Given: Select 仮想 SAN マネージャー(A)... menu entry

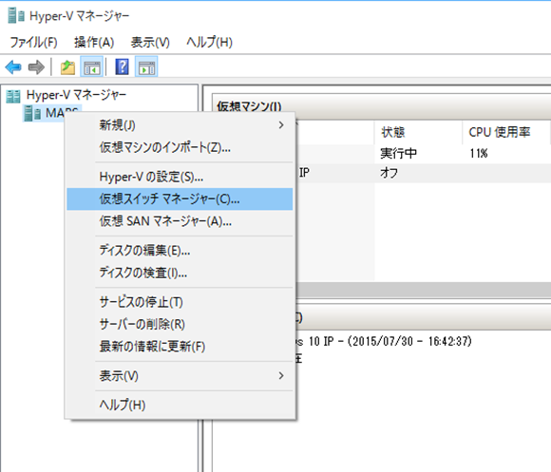Looking at the screenshot, I should tap(180, 221).
